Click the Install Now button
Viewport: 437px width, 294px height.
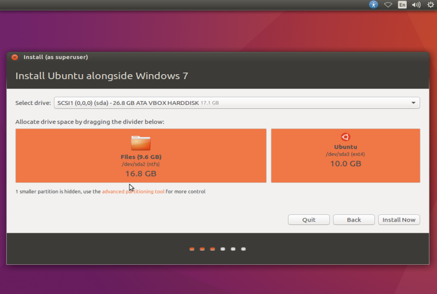(399, 220)
